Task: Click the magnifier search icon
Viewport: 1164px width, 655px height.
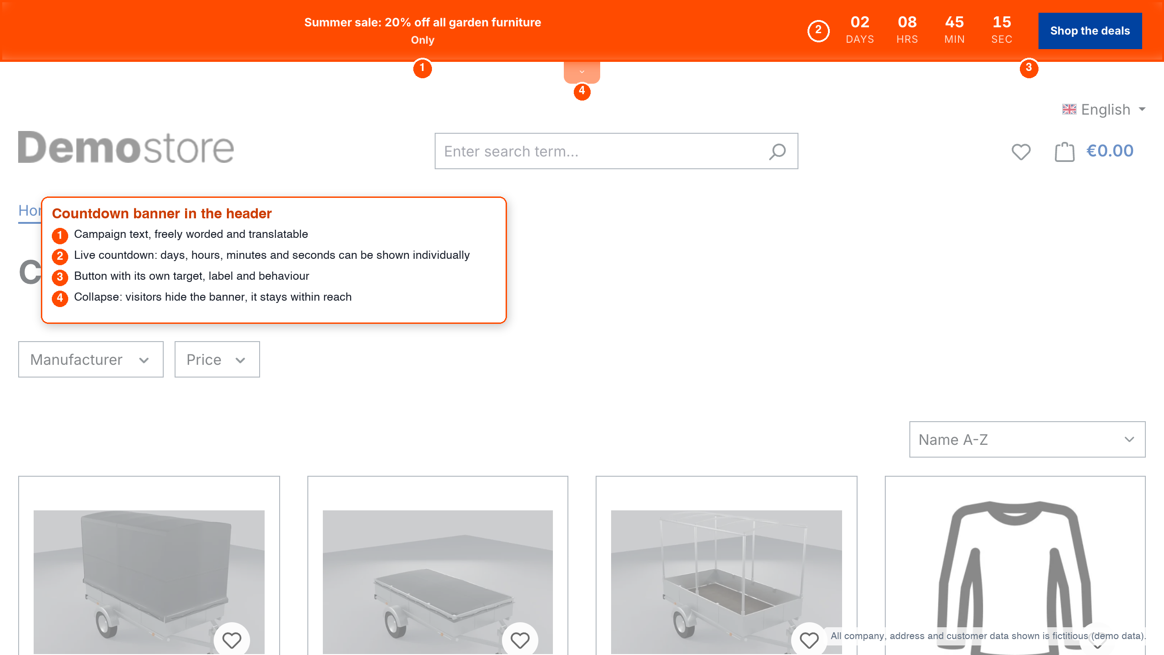Action: 778,151
